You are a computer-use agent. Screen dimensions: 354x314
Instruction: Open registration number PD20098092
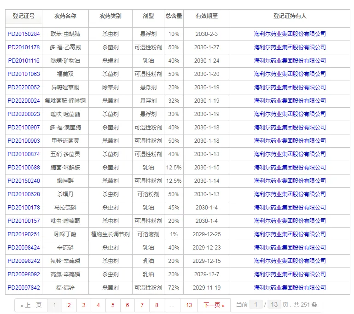tap(23, 274)
